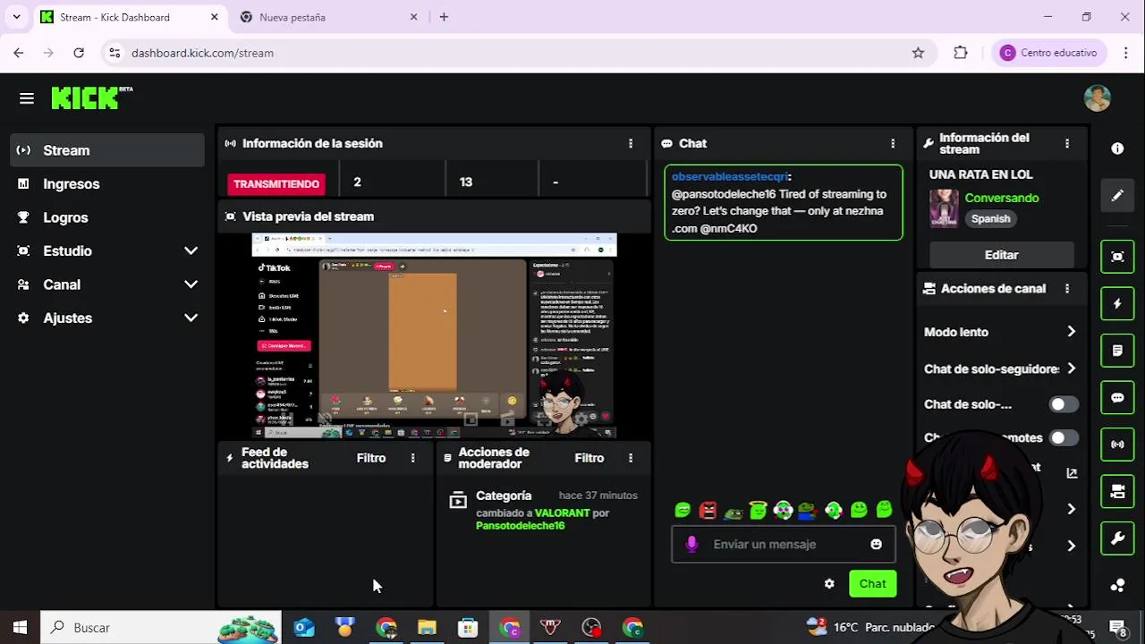Click the TRANSMITIENDO status badge
1145x644 pixels.
point(276,183)
